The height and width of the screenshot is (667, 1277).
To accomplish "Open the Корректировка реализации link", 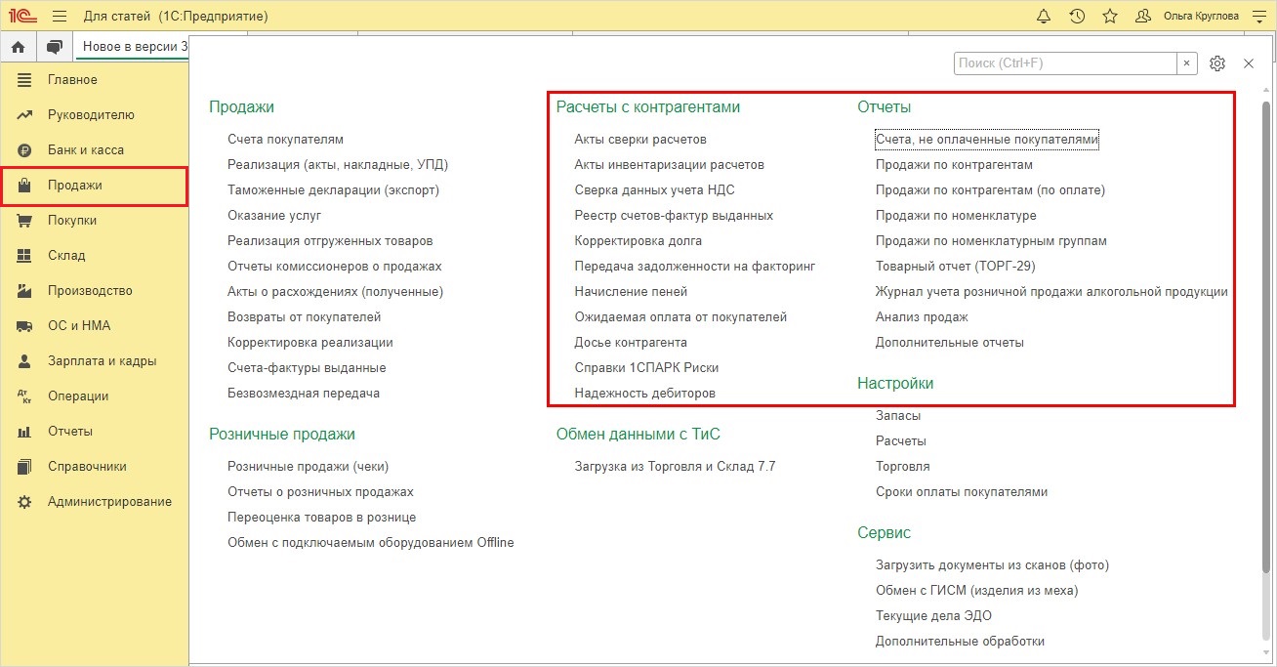I will tap(310, 343).
